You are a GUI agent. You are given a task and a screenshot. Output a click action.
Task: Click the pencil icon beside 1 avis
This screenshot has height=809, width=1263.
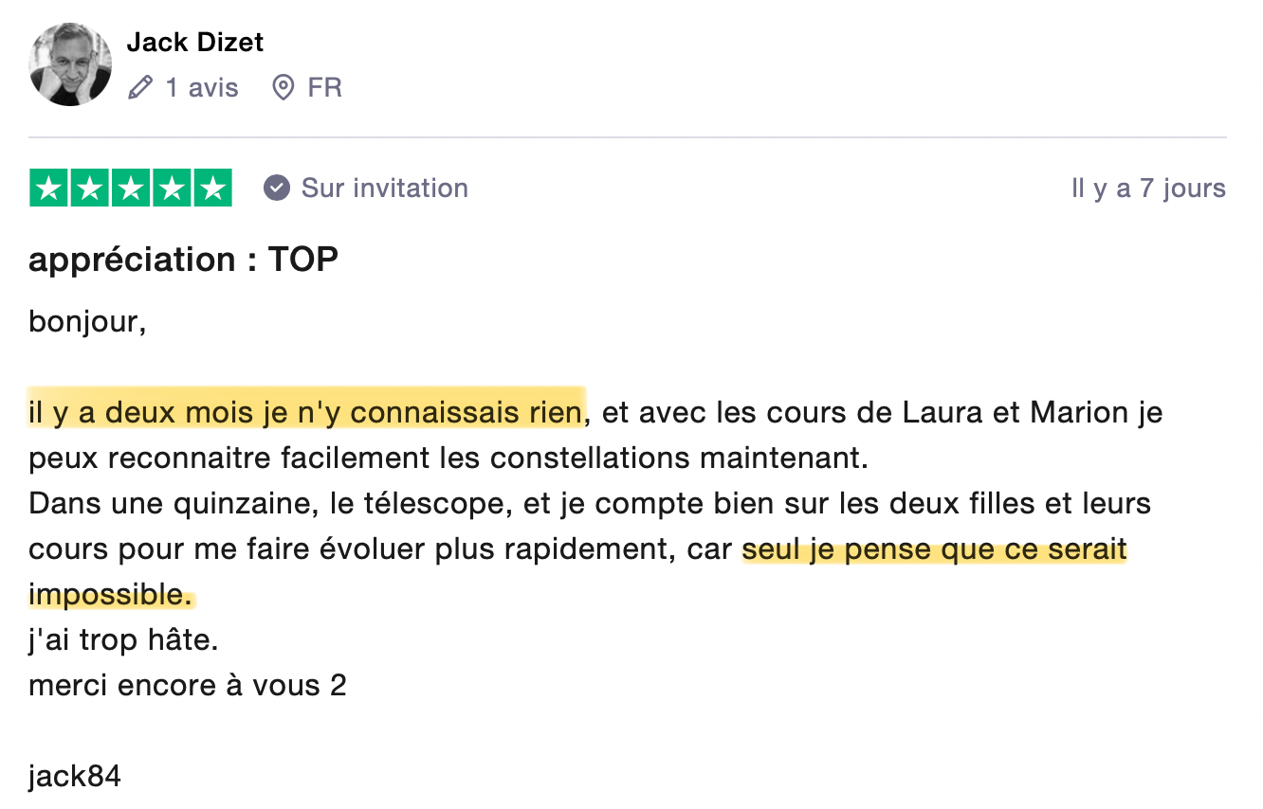pyautogui.click(x=140, y=88)
